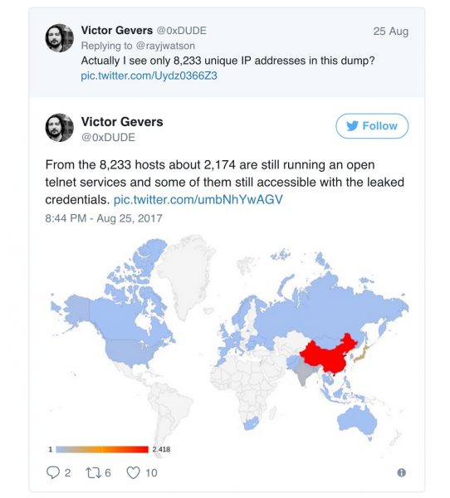Viewport: 450px width, 498px height.
Task: Click @rayjwatson mention in reply line
Action: [165, 46]
